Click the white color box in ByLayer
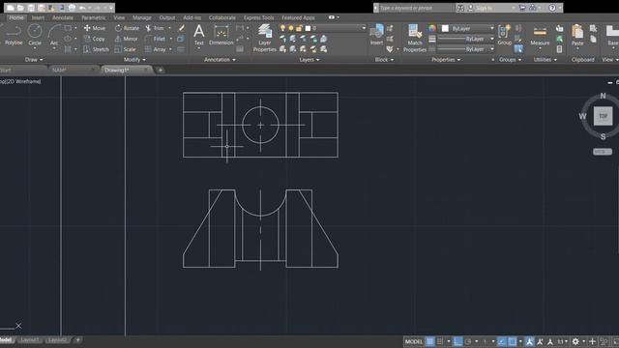The width and height of the screenshot is (619, 348). tap(445, 28)
